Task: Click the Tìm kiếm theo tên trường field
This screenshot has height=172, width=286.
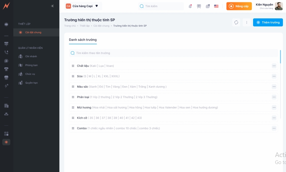Action: 173,53
